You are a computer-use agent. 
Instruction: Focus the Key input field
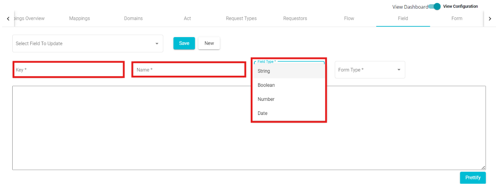pos(69,70)
